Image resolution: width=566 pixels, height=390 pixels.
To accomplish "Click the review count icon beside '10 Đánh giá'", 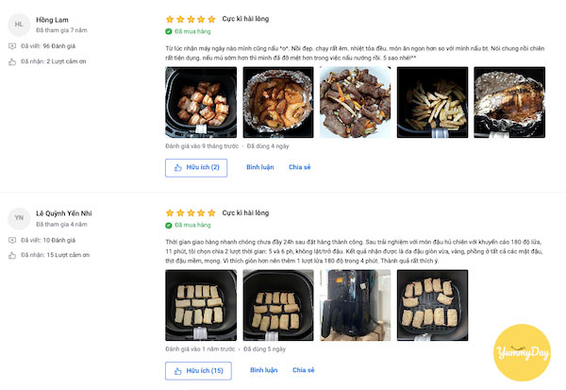I will (x=12, y=241).
